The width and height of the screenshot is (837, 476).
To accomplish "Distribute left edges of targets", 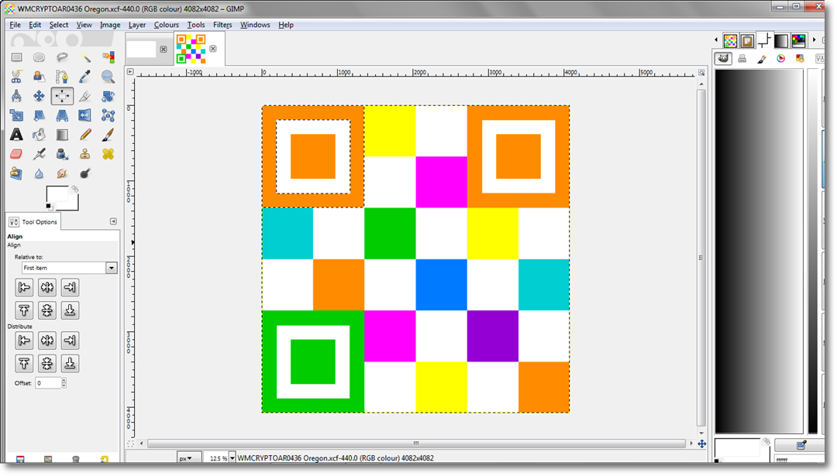I will [x=24, y=341].
